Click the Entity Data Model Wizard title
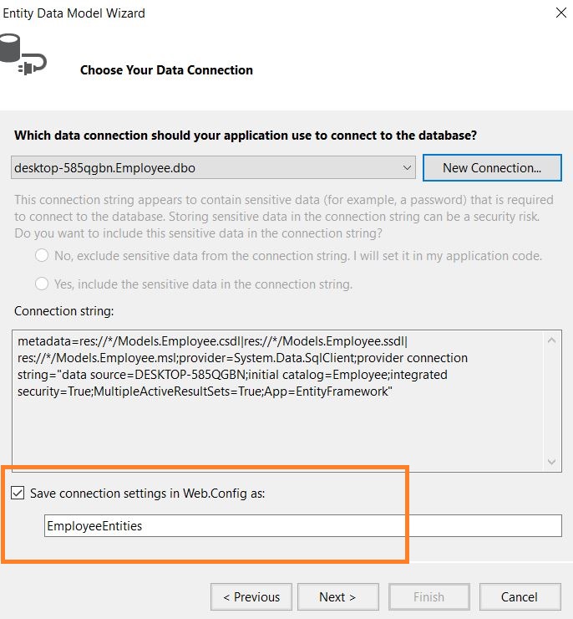The height and width of the screenshot is (619, 573). pyautogui.click(x=74, y=13)
